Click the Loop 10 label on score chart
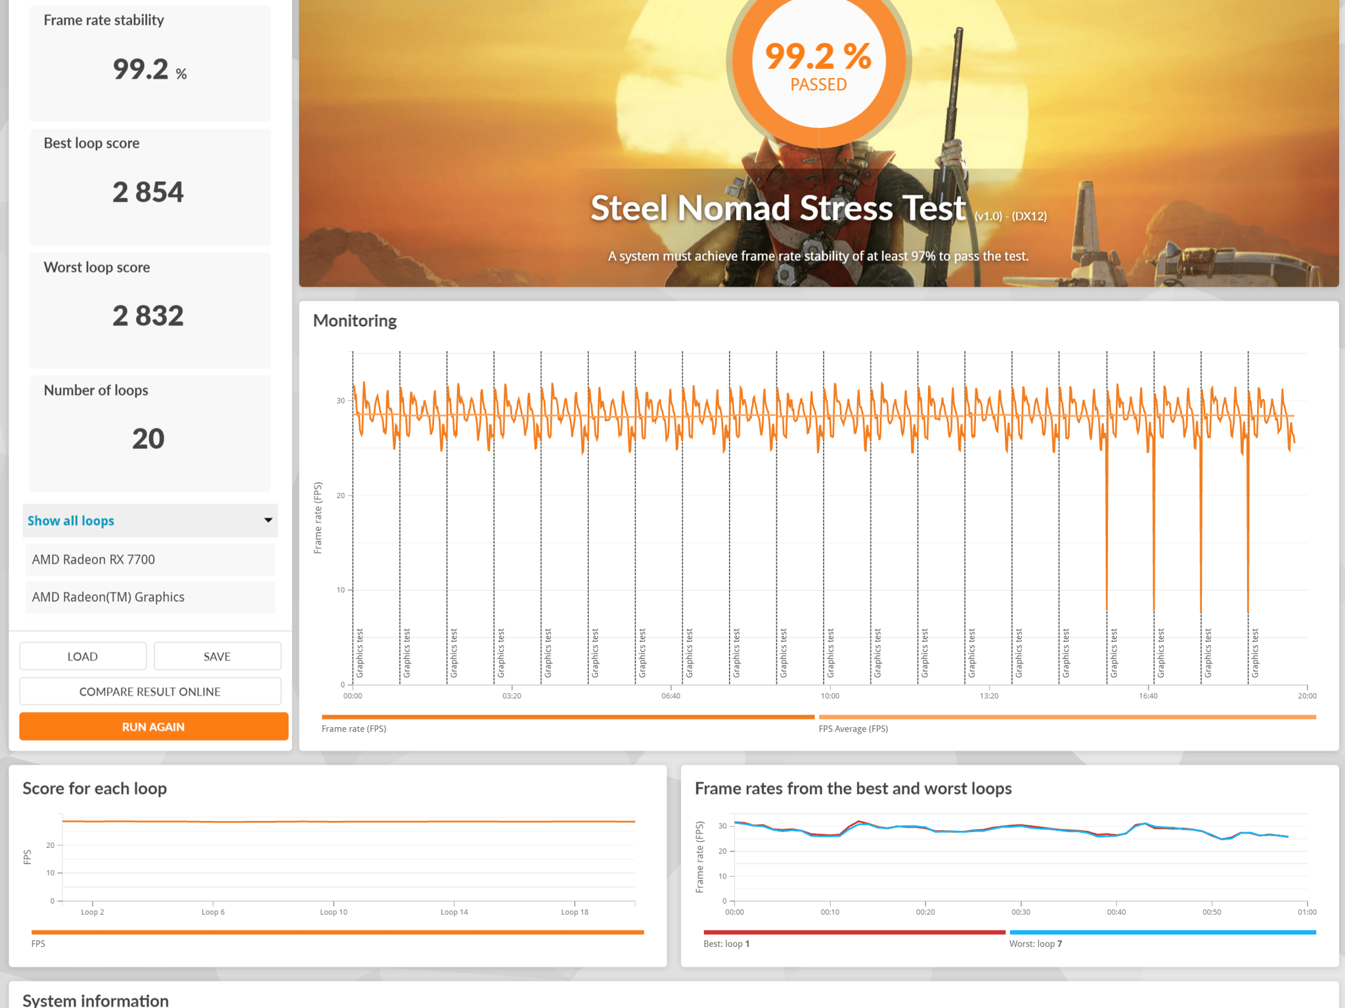Screen dimensions: 1345x1008 pos(334,912)
